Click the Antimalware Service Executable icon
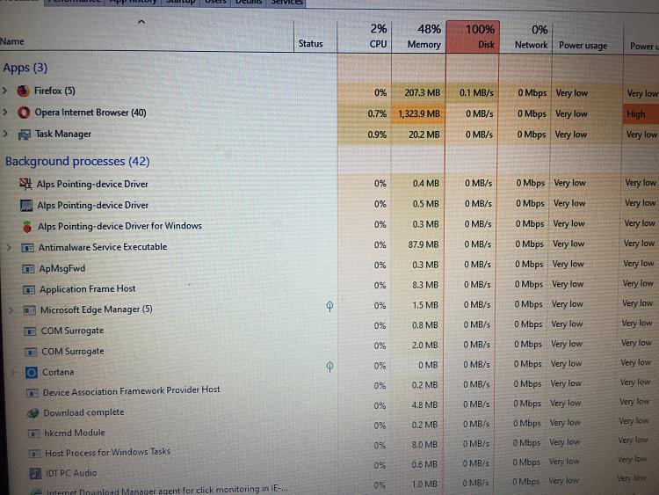The image size is (659, 495). (x=28, y=248)
